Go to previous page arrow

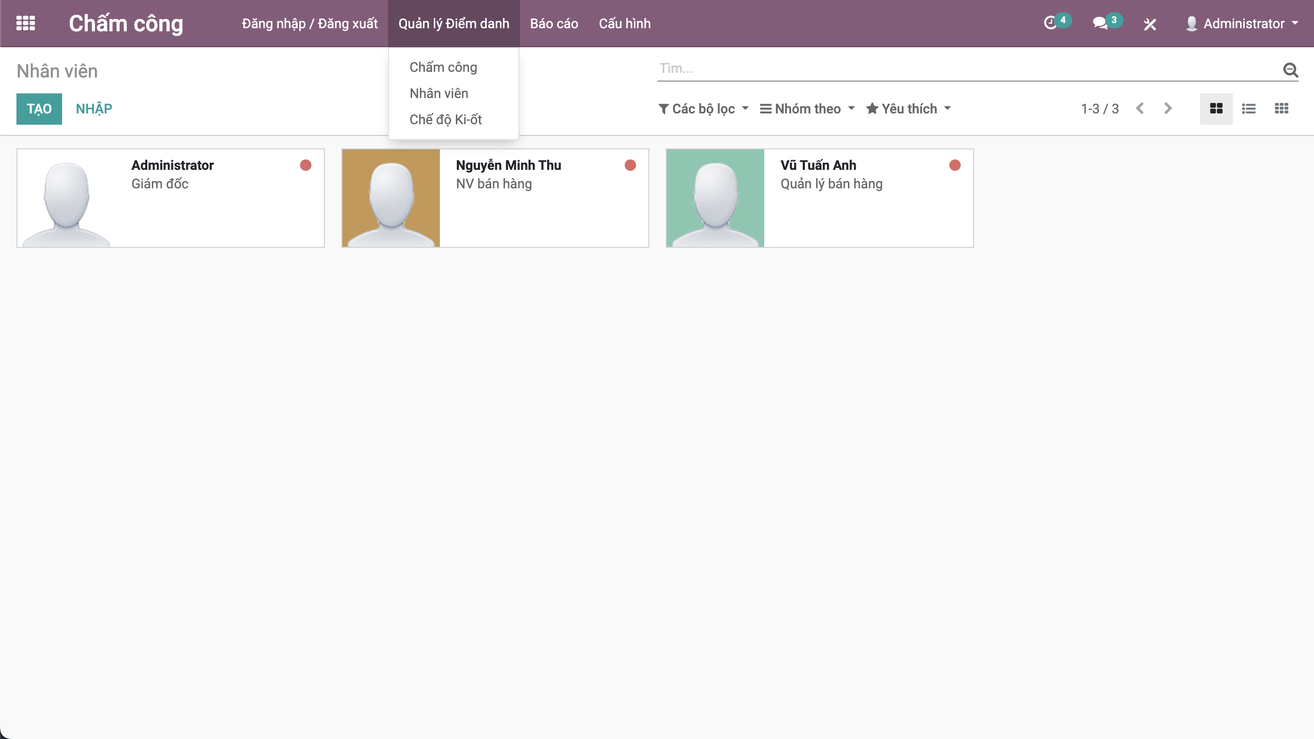point(1140,109)
